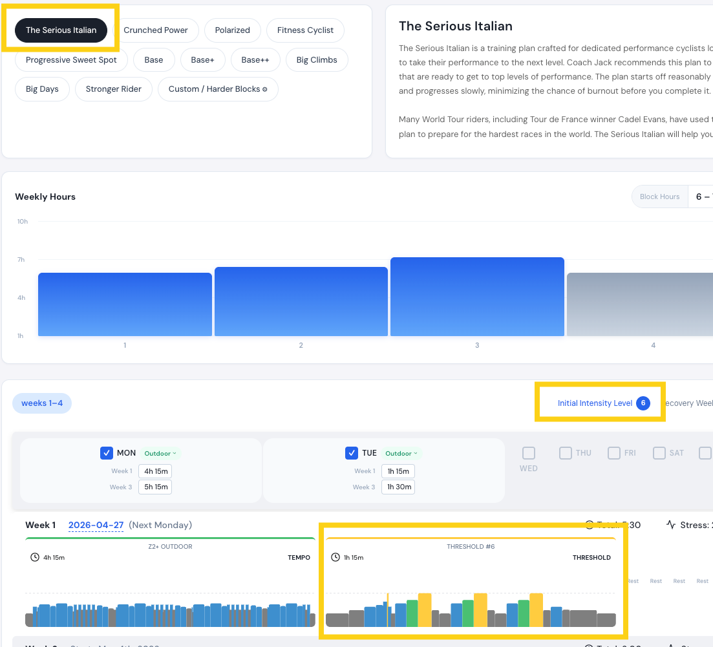Open the 2026-04-27 start date link
Screen dimensions: 713x647
pos(96,525)
